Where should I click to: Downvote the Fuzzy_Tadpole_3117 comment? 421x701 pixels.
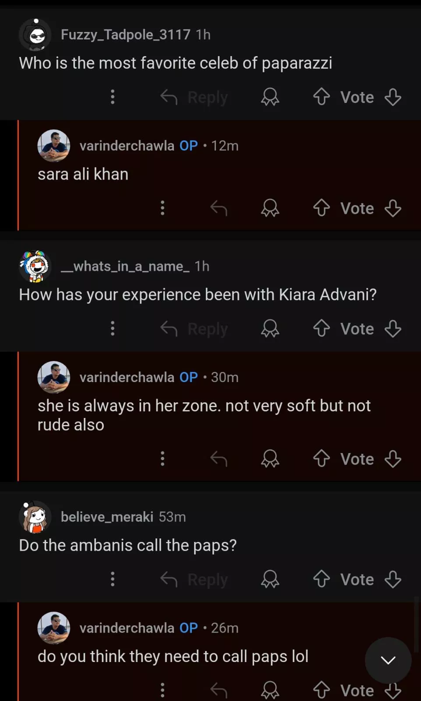(393, 97)
